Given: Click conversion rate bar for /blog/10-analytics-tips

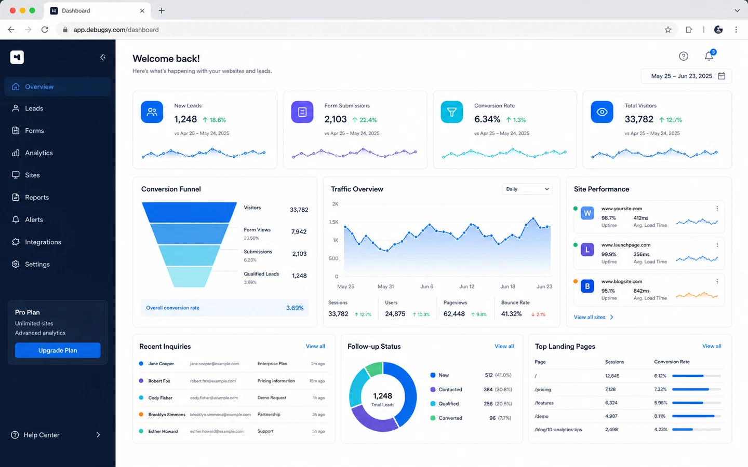Looking at the screenshot, I should (x=697, y=430).
